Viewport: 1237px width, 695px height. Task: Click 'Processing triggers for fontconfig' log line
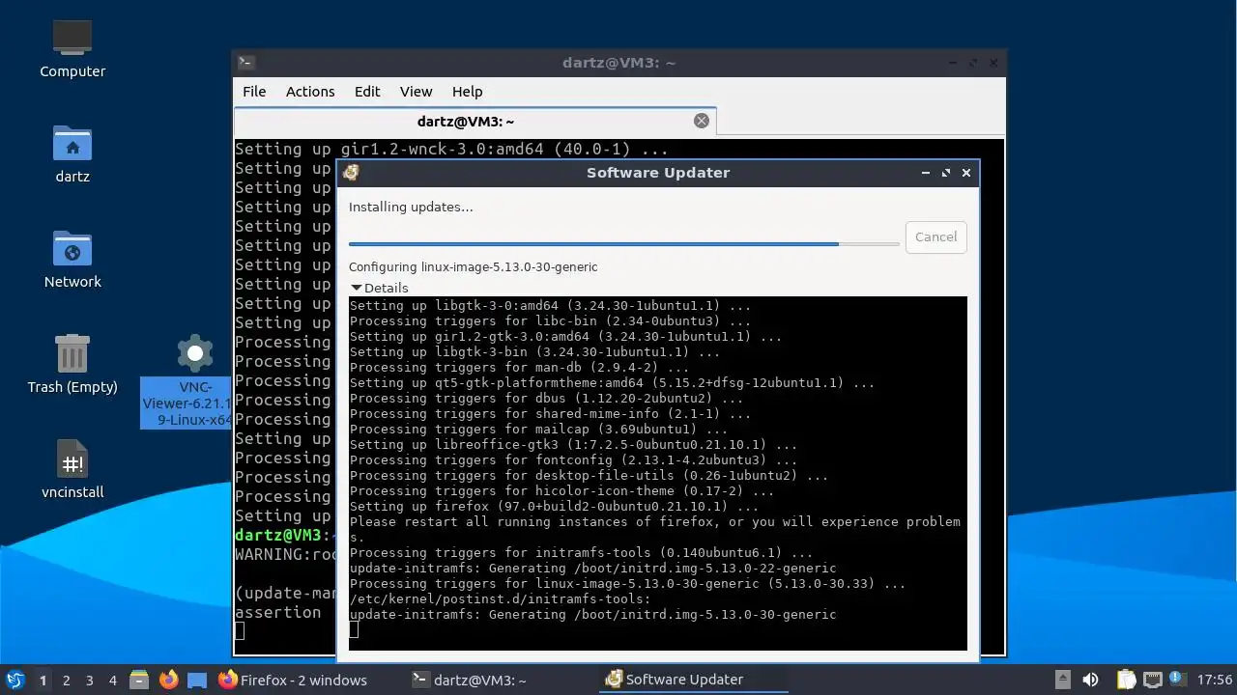click(574, 460)
